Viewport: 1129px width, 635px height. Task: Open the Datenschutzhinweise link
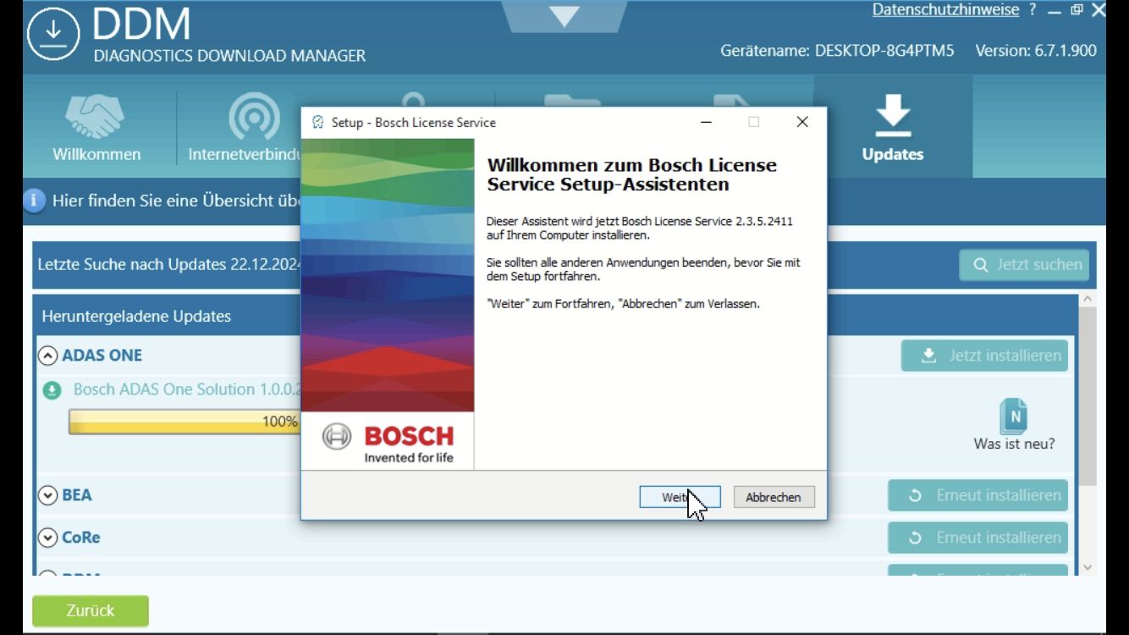click(x=945, y=10)
